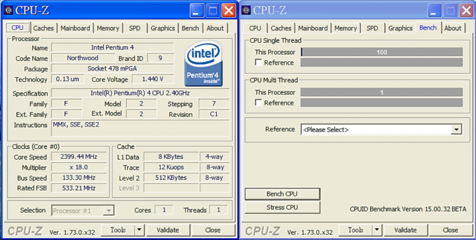
Task: Switch to Caches tab in left window
Action: point(44,28)
